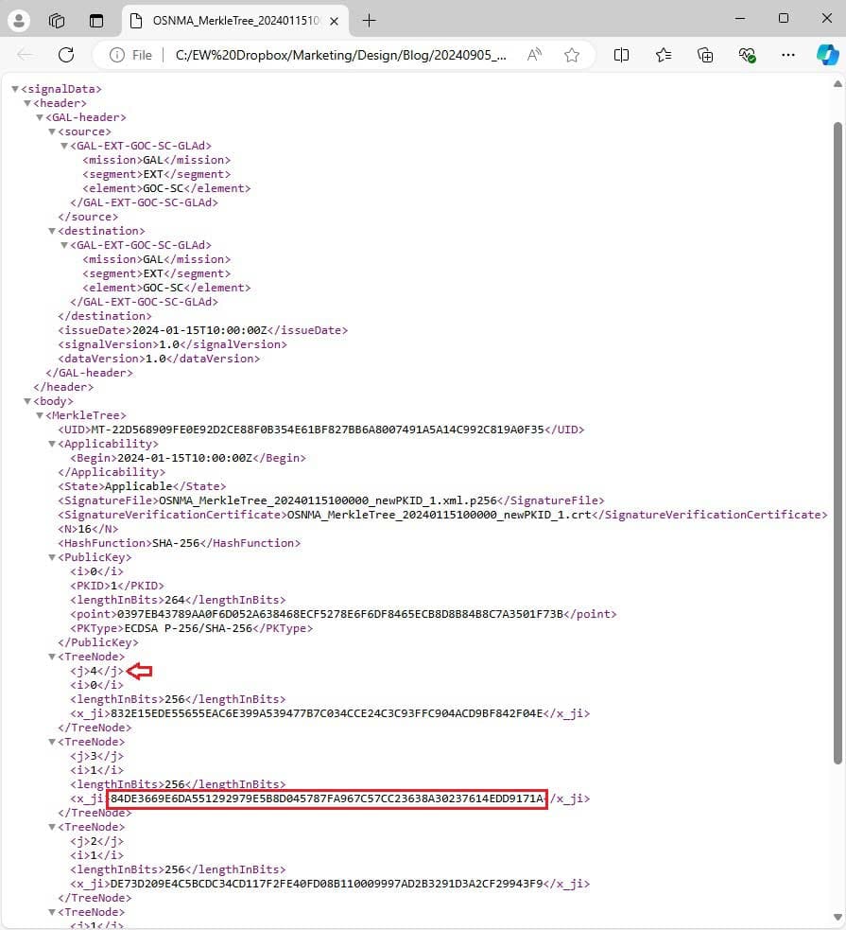Open the Collections icon
The image size is (846, 930).
click(705, 55)
